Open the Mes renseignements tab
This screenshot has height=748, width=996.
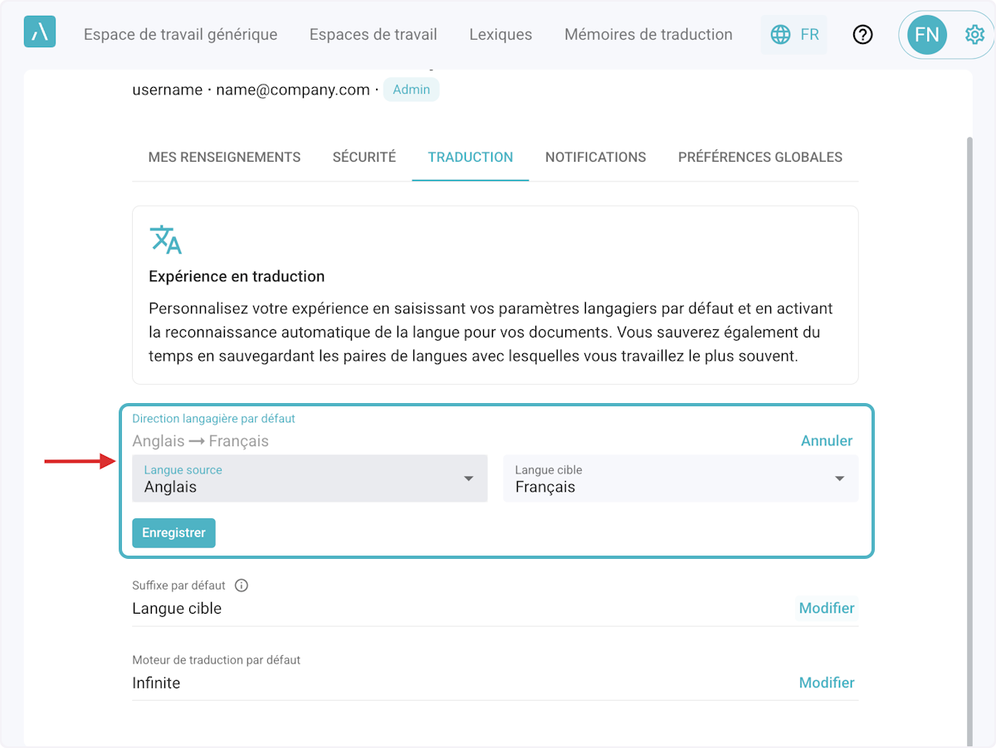[x=224, y=157]
